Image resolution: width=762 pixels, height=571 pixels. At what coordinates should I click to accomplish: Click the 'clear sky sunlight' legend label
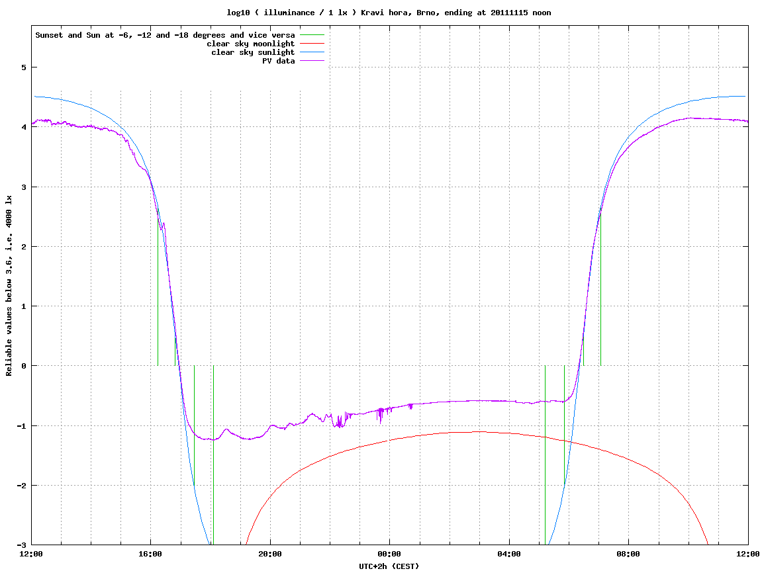click(253, 52)
